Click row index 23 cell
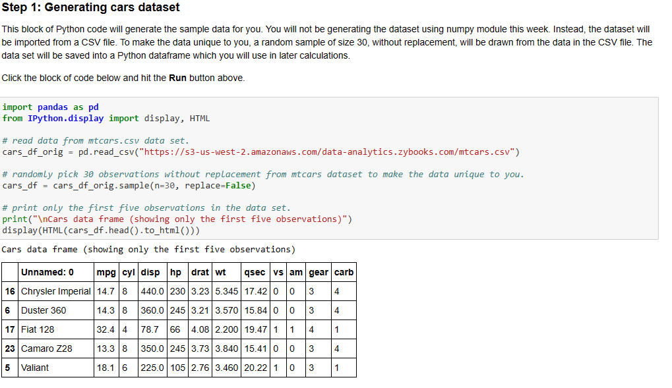Viewport: 672px width, 388px height. 10,348
